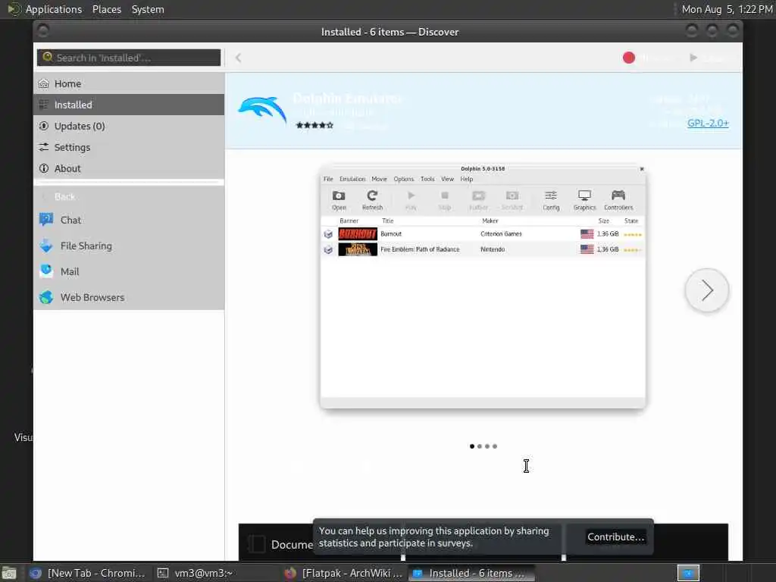
Task: Click Installed - 6 items taskbar entry
Action: (x=471, y=573)
